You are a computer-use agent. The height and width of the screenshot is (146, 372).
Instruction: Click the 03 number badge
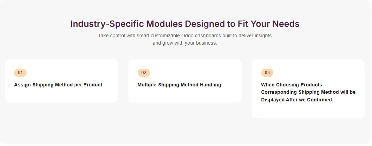(267, 72)
